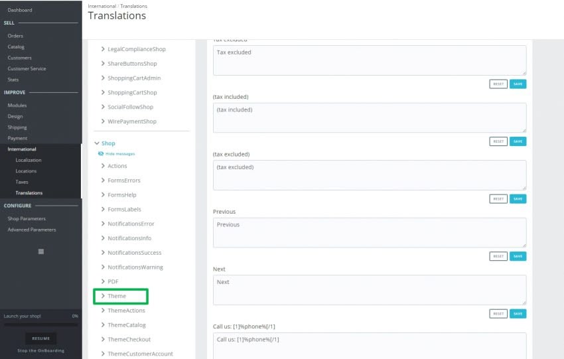Viewport: 564px width, 359px height.
Task: Click the Previous translation text area
Action: [x=370, y=233]
